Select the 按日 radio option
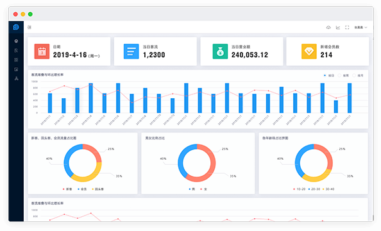Screen dimensions: 381x231 [x=329, y=76]
